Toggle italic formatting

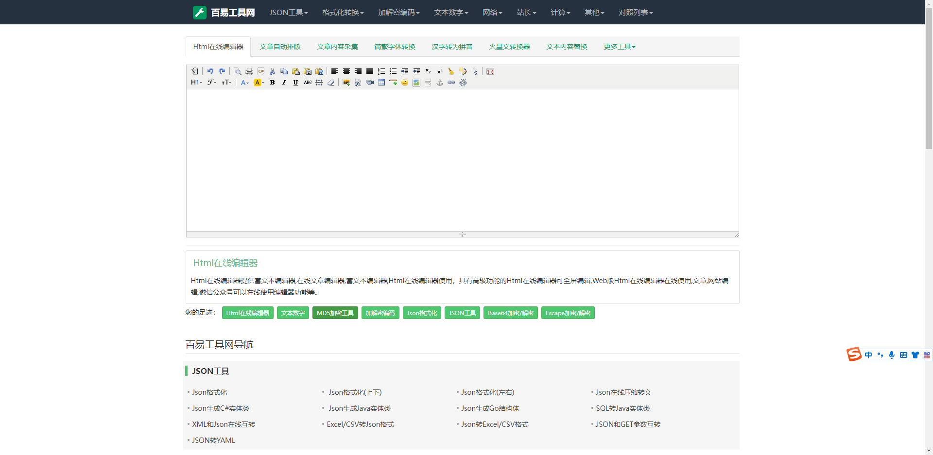click(284, 83)
